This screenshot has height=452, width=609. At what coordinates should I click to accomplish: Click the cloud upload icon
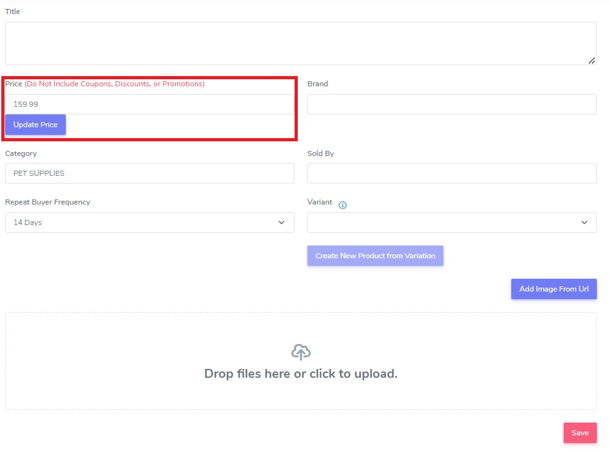tap(301, 352)
